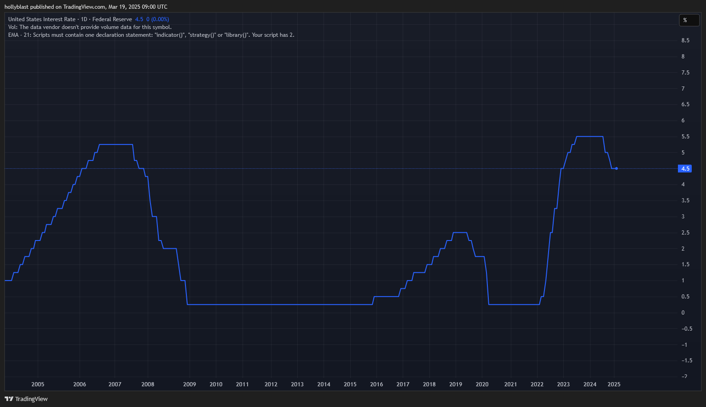706x407 pixels.
Task: Click the 2015 label on time axis
Action: click(x=350, y=384)
